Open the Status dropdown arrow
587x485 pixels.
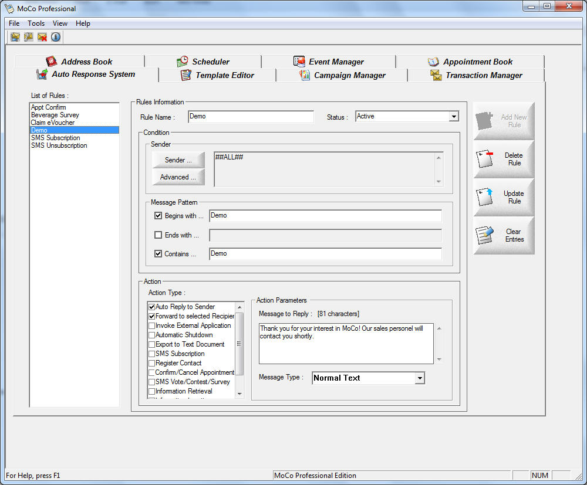pyautogui.click(x=454, y=116)
